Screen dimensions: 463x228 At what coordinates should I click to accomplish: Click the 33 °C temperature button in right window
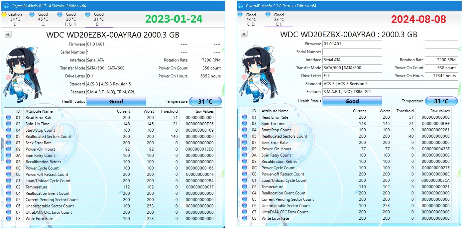(x=441, y=101)
